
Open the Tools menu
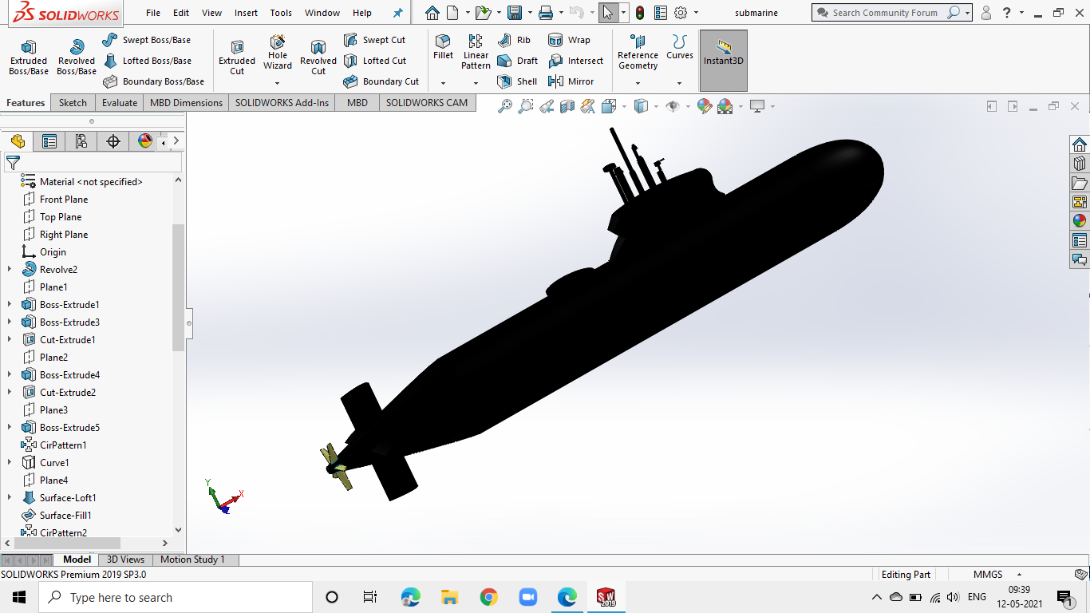click(281, 13)
